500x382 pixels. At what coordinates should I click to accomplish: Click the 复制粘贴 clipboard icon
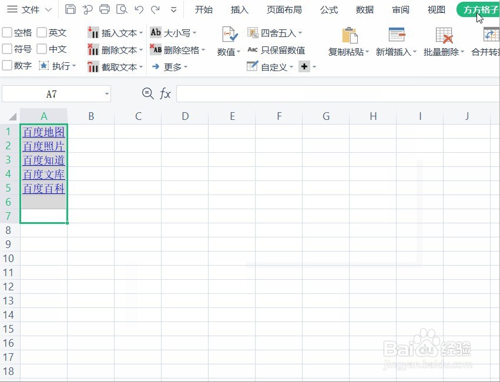(x=350, y=35)
